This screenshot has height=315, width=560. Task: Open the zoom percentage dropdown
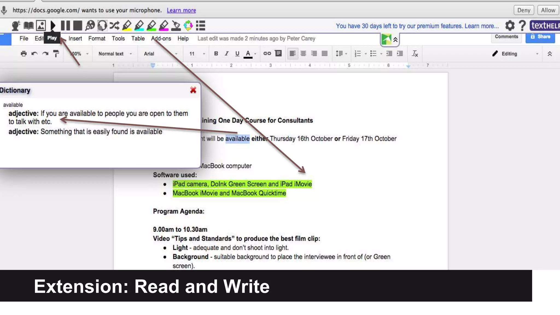pos(78,54)
